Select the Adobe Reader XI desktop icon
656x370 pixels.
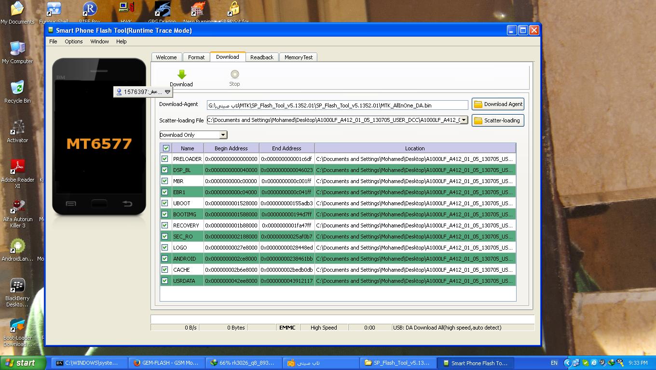click(x=17, y=167)
